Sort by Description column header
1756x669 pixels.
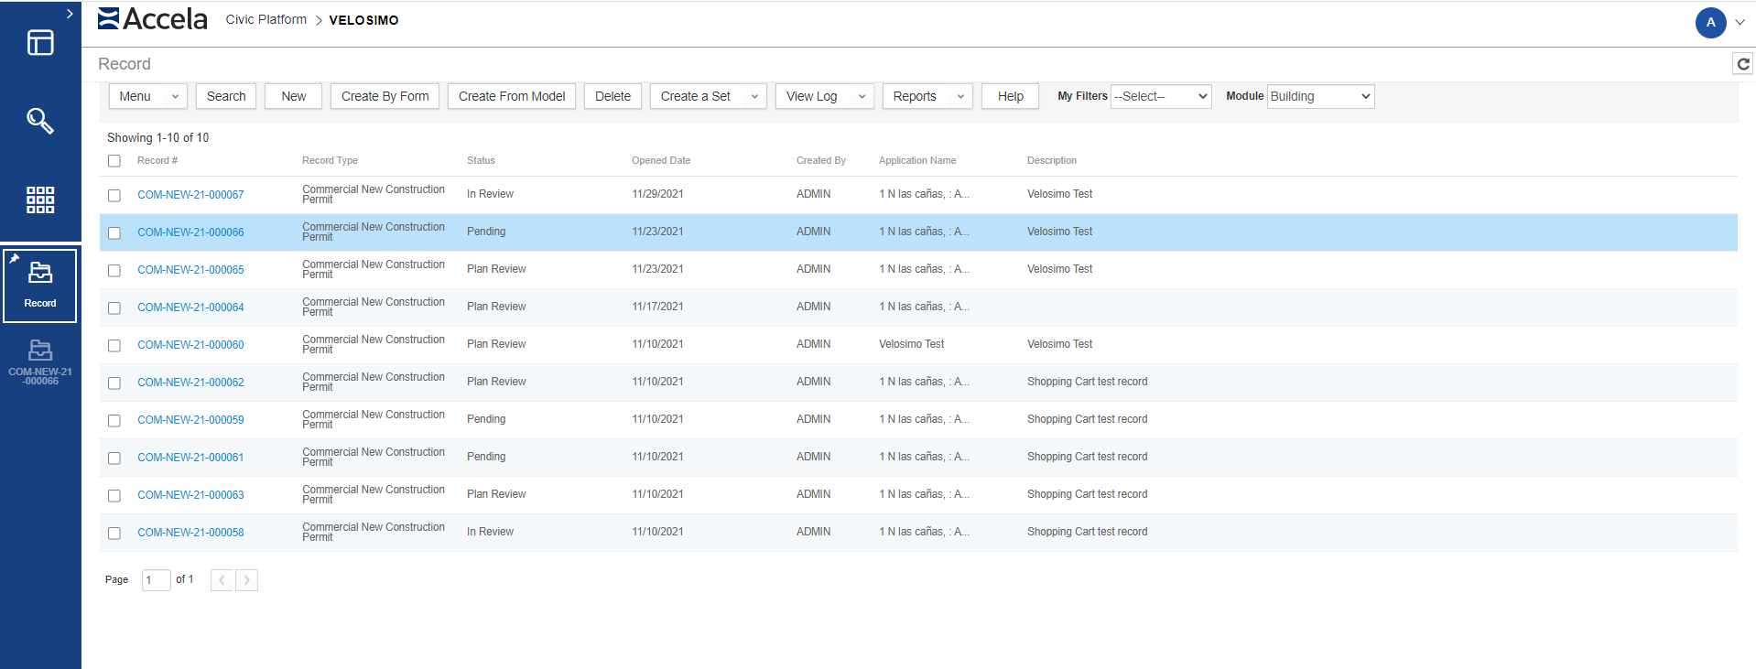1052,160
